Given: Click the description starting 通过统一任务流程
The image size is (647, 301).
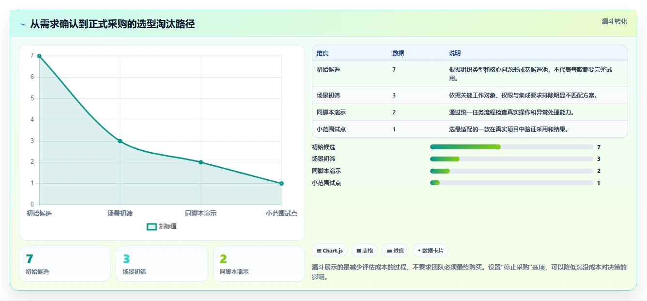Looking at the screenshot, I should [x=511, y=112].
